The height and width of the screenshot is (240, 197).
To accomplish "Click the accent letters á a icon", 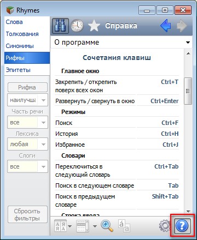I will tap(124, 226).
